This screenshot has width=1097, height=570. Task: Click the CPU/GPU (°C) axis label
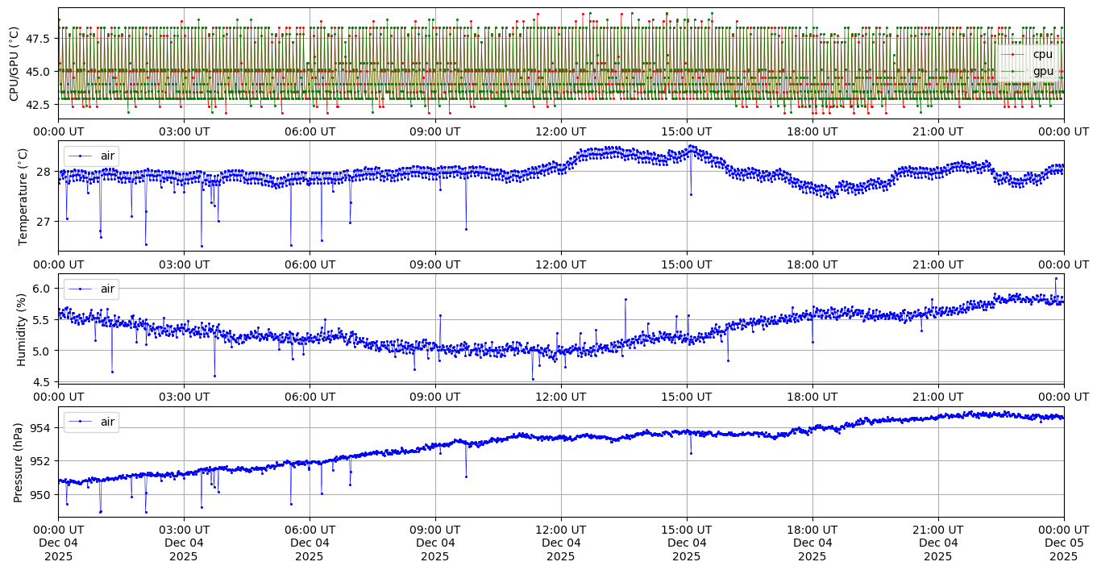click(x=14, y=63)
